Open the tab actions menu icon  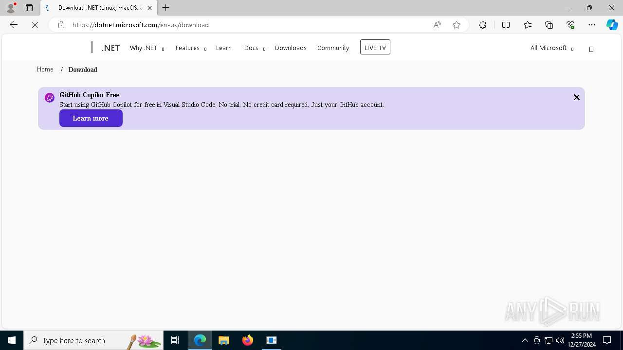29,8
